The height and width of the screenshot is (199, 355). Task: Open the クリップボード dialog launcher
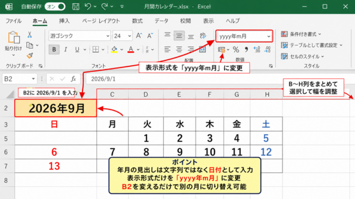tap(40, 66)
